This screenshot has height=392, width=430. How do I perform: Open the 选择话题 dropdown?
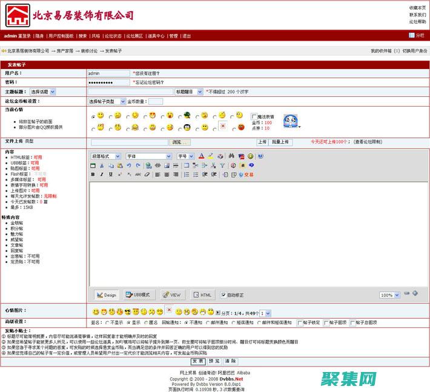[x=42, y=91]
